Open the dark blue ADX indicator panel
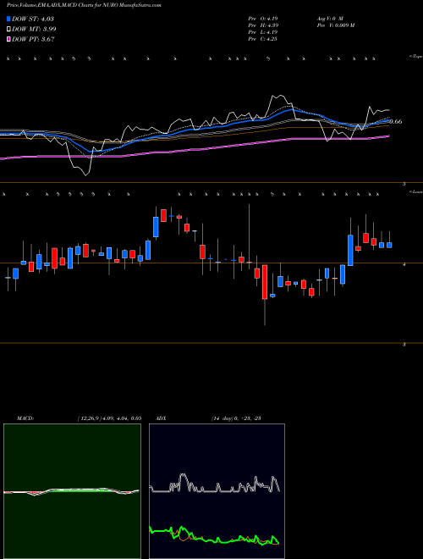 click(217, 491)
